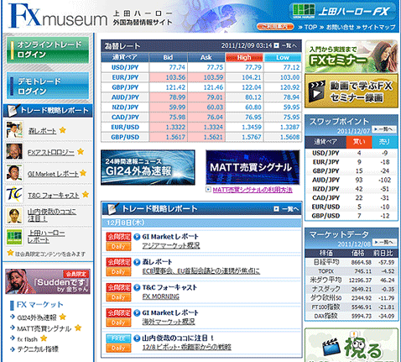Viewport: 401px width, 362px height.
Task: Click the Suddenです by 金ちゃん banner
Action: [x=48, y=281]
